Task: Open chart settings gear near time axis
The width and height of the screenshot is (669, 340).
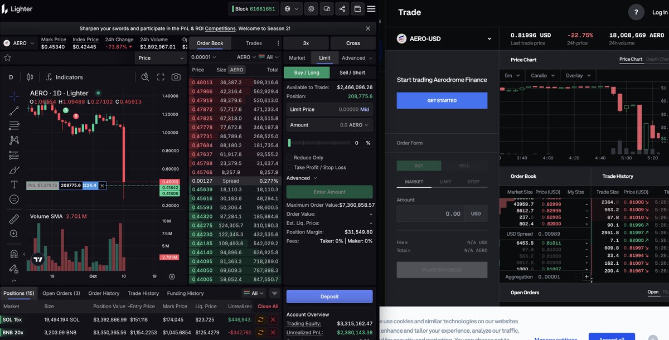Action: click(172, 276)
